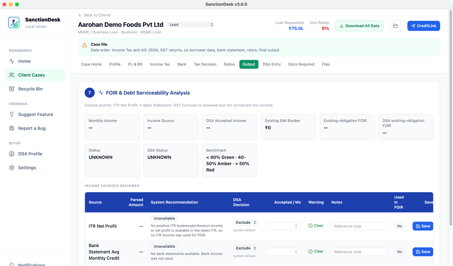453x266 pixels.
Task: Click the Suggest Feature lightbulb icon
Action: click(12, 114)
